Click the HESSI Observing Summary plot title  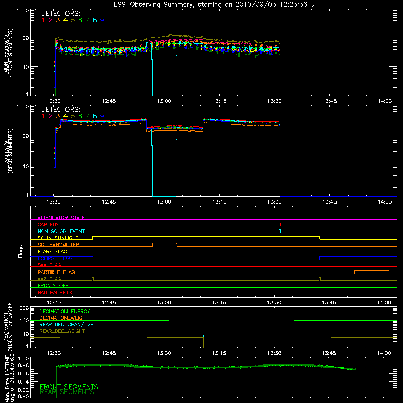coord(213,5)
